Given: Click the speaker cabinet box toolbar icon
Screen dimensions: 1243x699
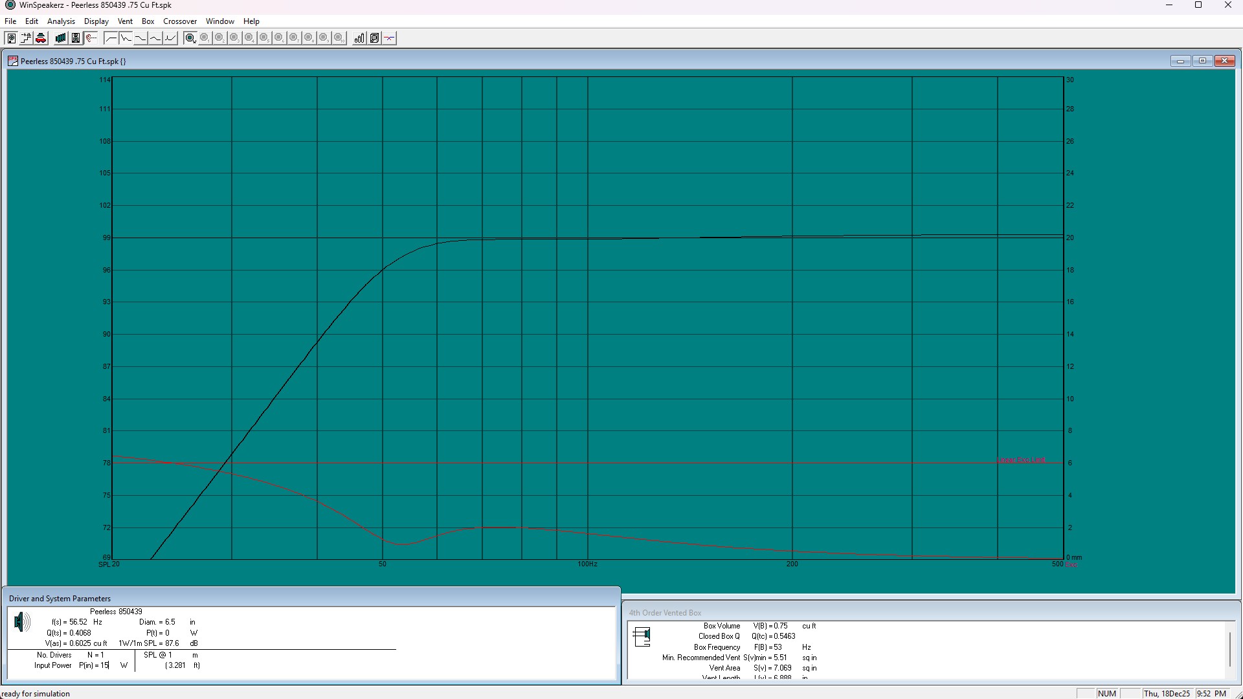Looking at the screenshot, I should tap(75, 38).
